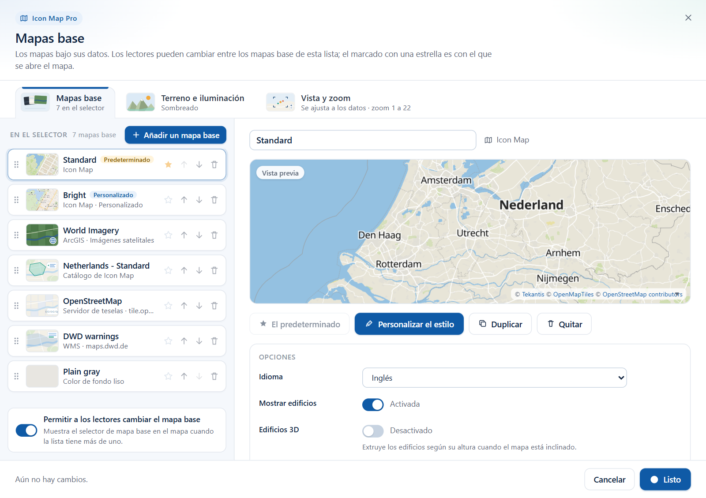The image size is (706, 498).
Task: Click drag handle of DWD warnings row
Action: [16, 341]
